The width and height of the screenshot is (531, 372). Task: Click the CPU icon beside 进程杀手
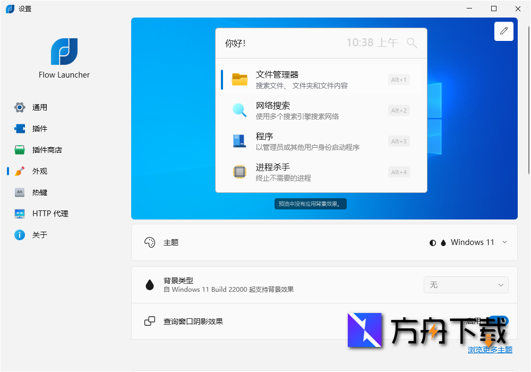click(239, 172)
